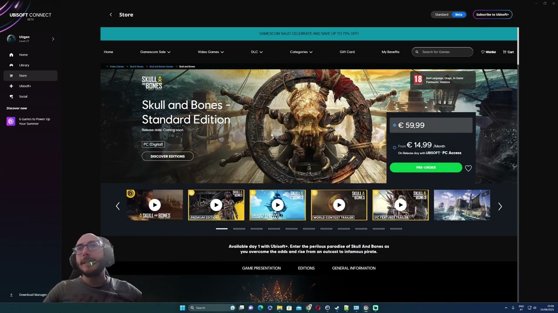Click the ENG PT language indicator

pyautogui.click(x=521, y=308)
